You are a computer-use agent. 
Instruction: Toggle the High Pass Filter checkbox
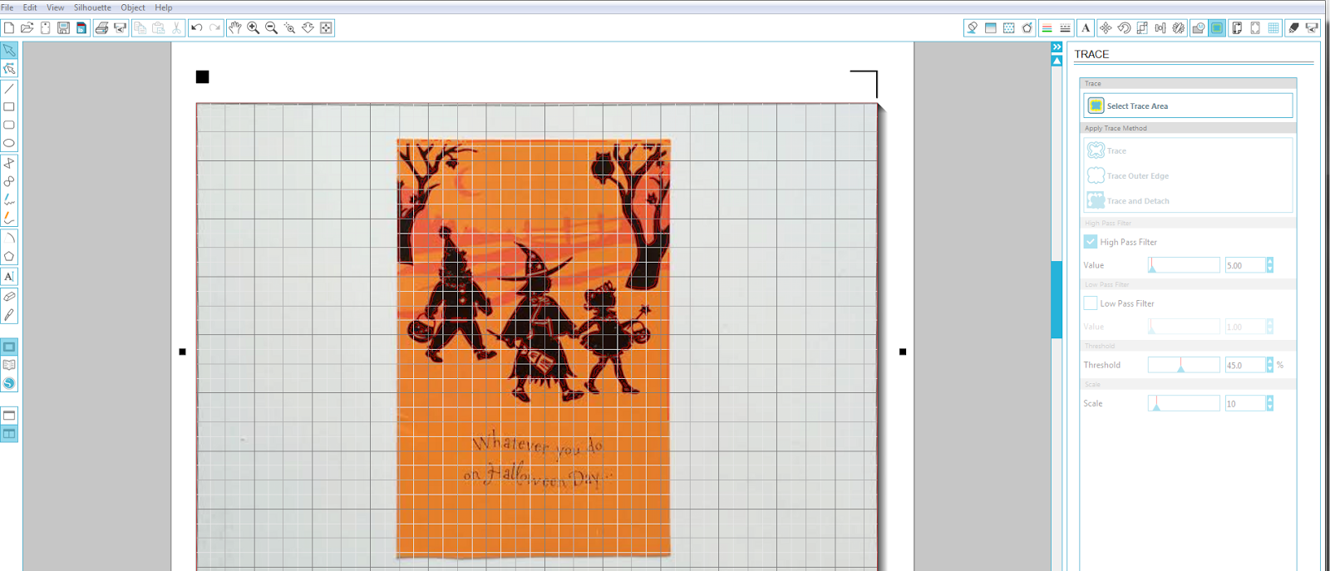(1091, 242)
